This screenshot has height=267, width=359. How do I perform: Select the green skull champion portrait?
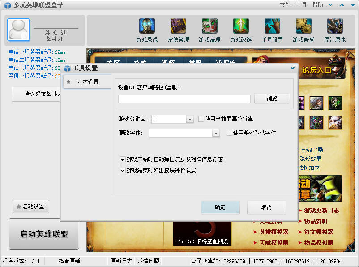click(335, 103)
